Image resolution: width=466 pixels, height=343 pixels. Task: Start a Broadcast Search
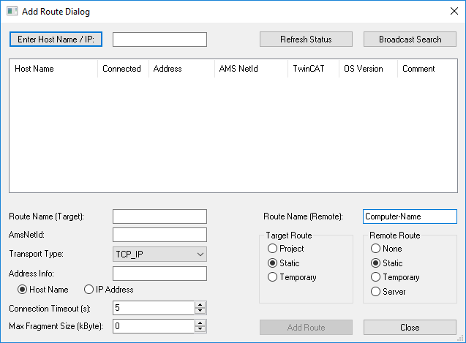[410, 39]
